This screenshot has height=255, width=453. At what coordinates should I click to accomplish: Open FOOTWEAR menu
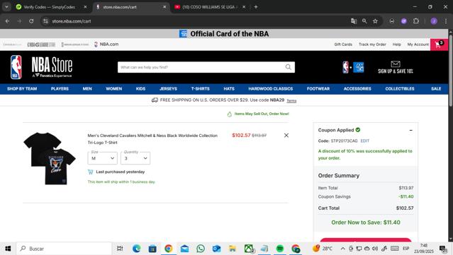(x=318, y=88)
